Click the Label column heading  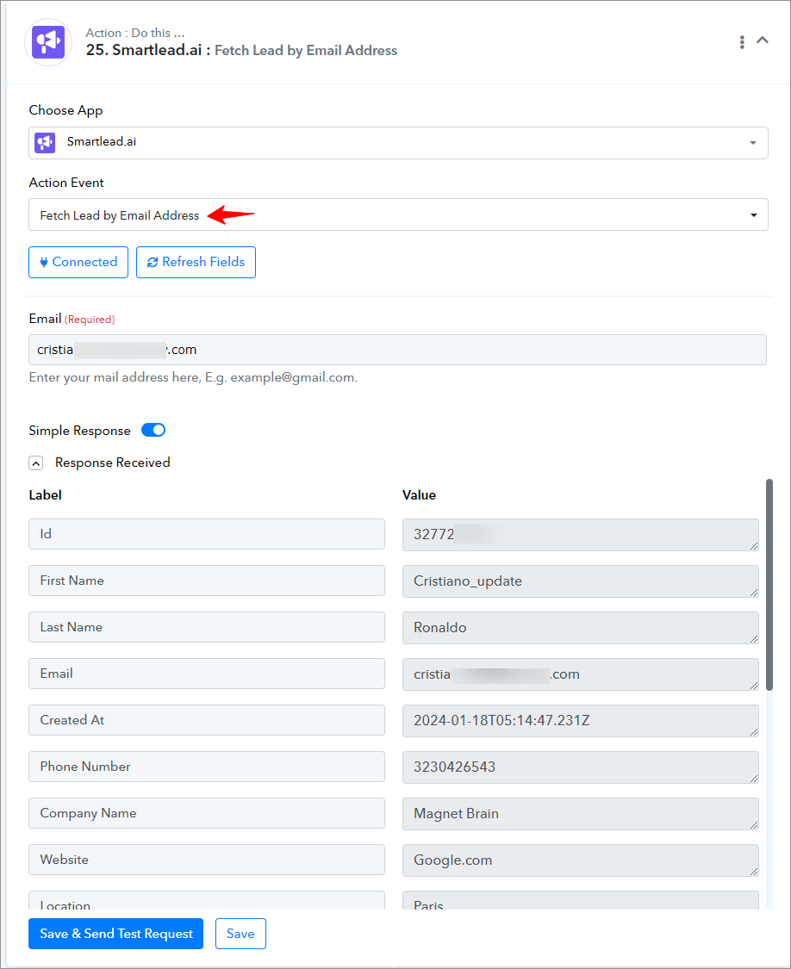click(x=45, y=495)
